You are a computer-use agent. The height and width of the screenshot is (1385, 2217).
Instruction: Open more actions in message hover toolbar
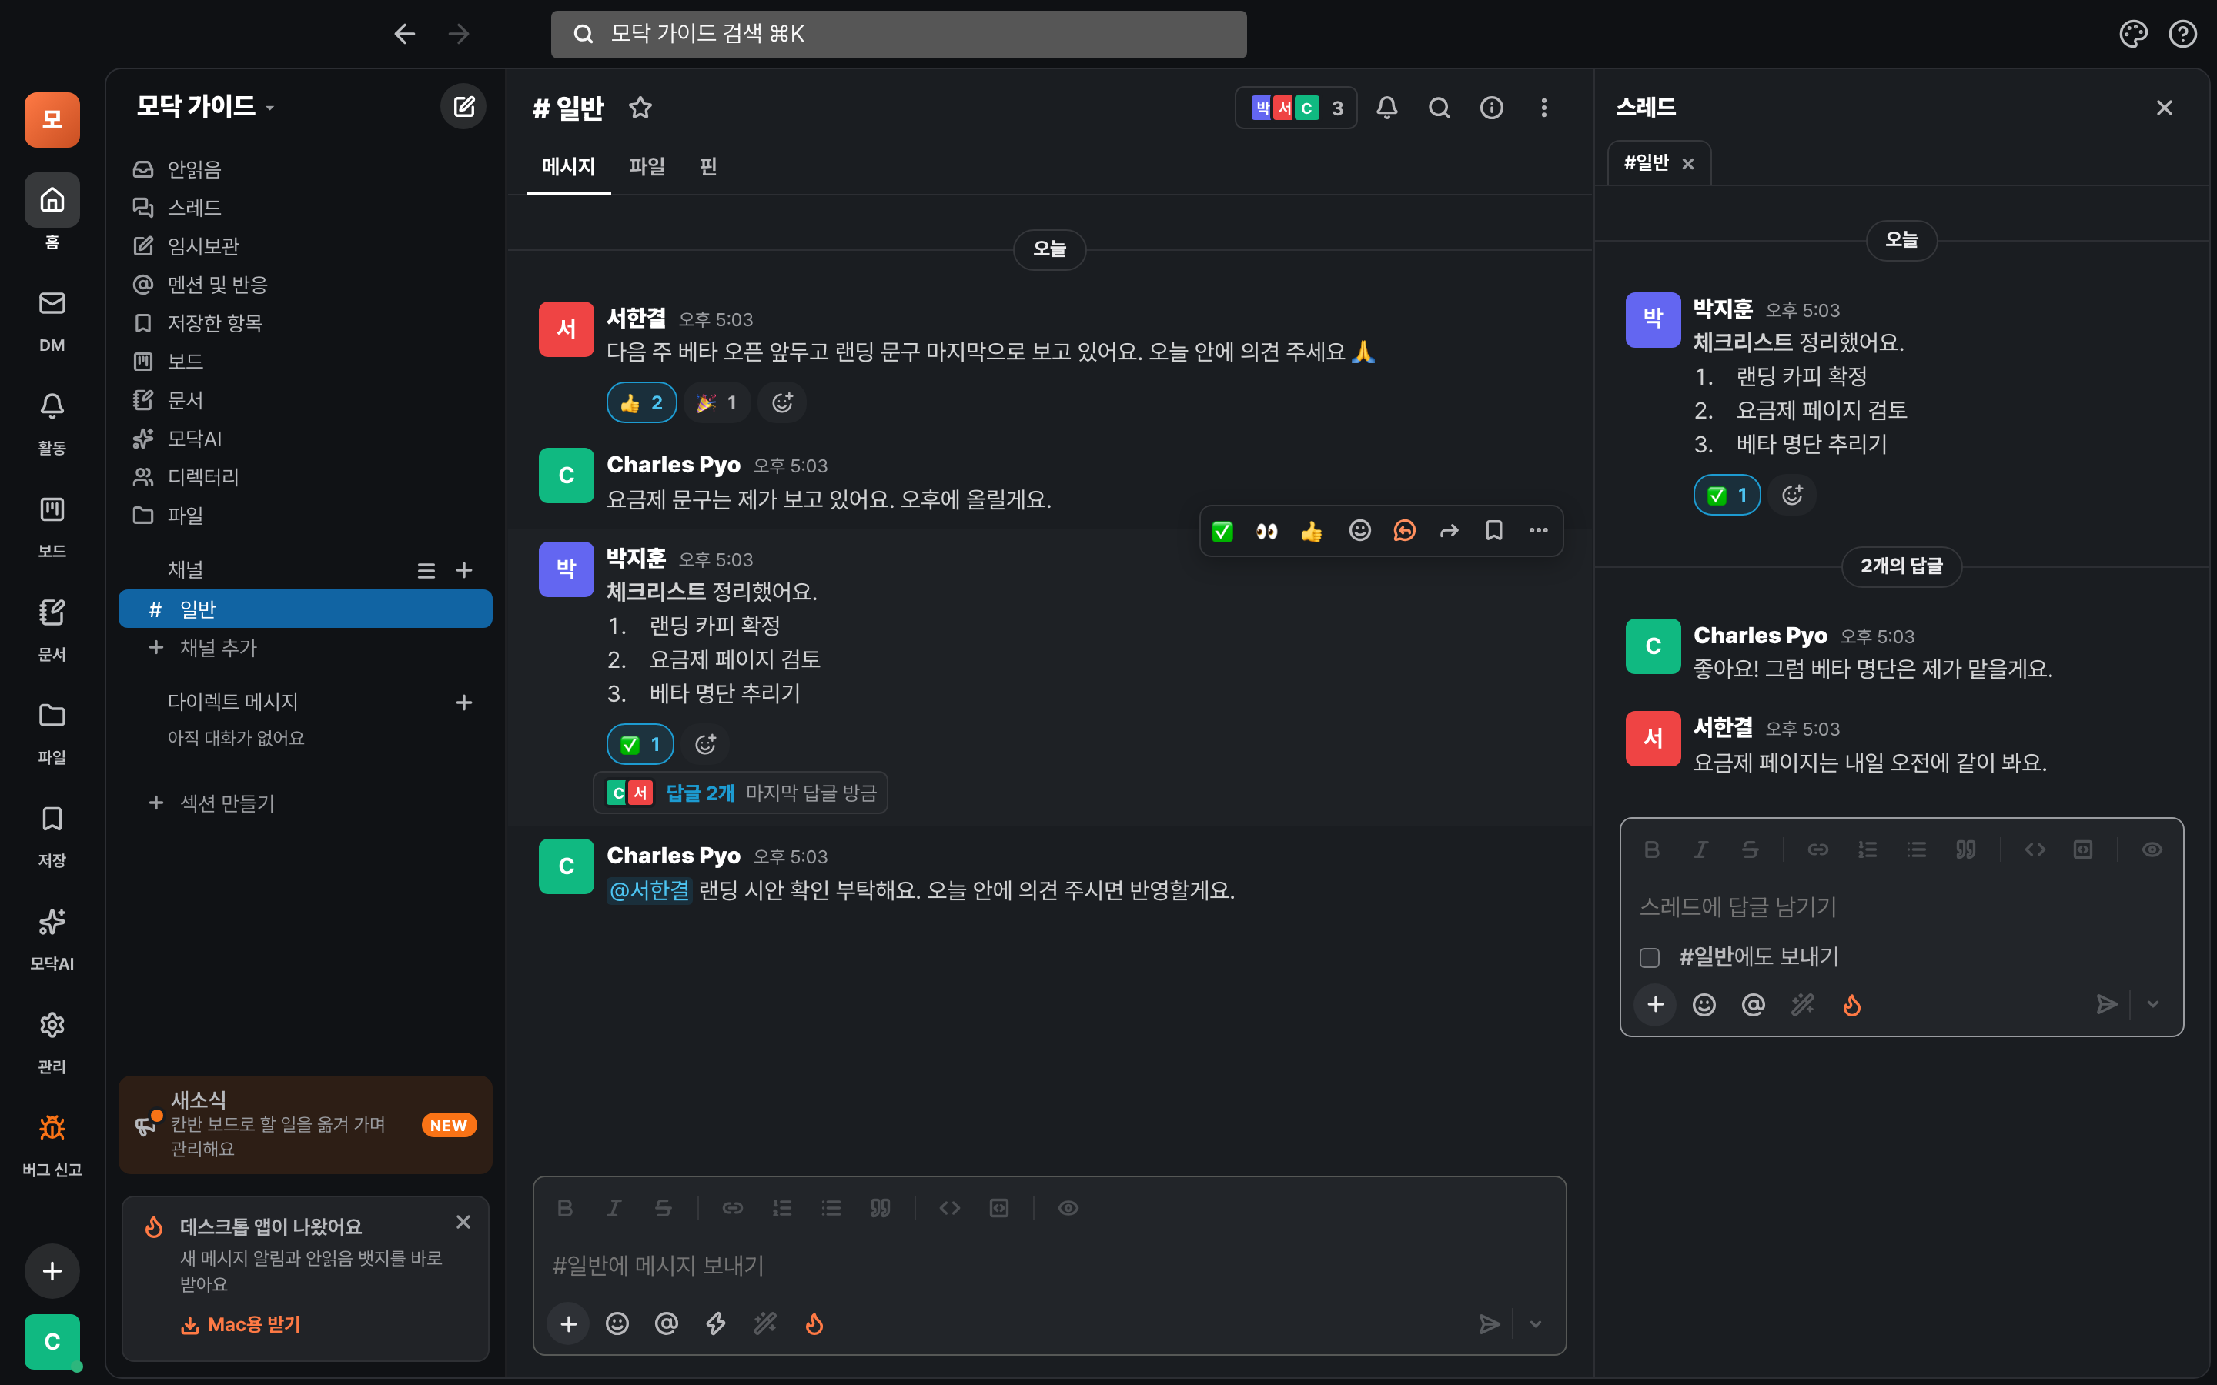click(x=1538, y=530)
